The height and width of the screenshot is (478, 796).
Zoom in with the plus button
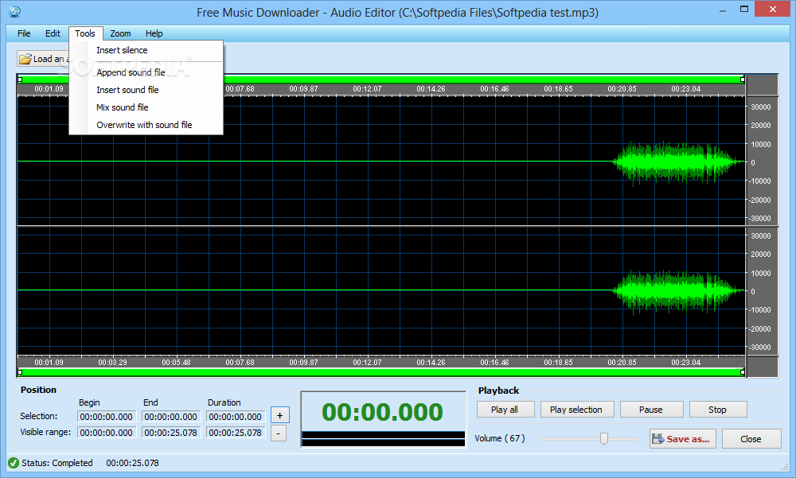pos(279,416)
